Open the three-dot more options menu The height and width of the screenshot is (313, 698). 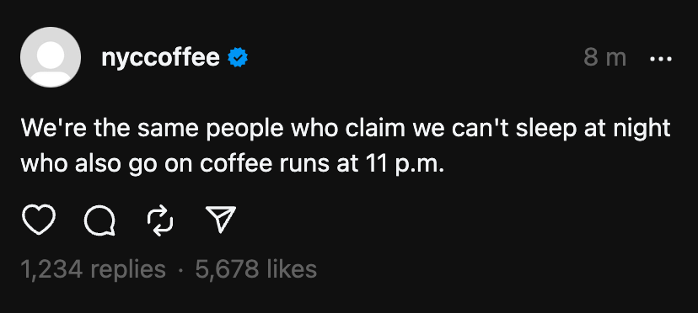point(661,59)
